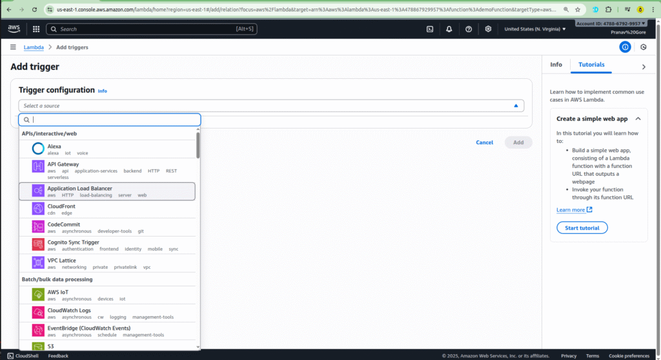Pick the S3 source icon
The height and width of the screenshot is (360, 661).
point(38,346)
